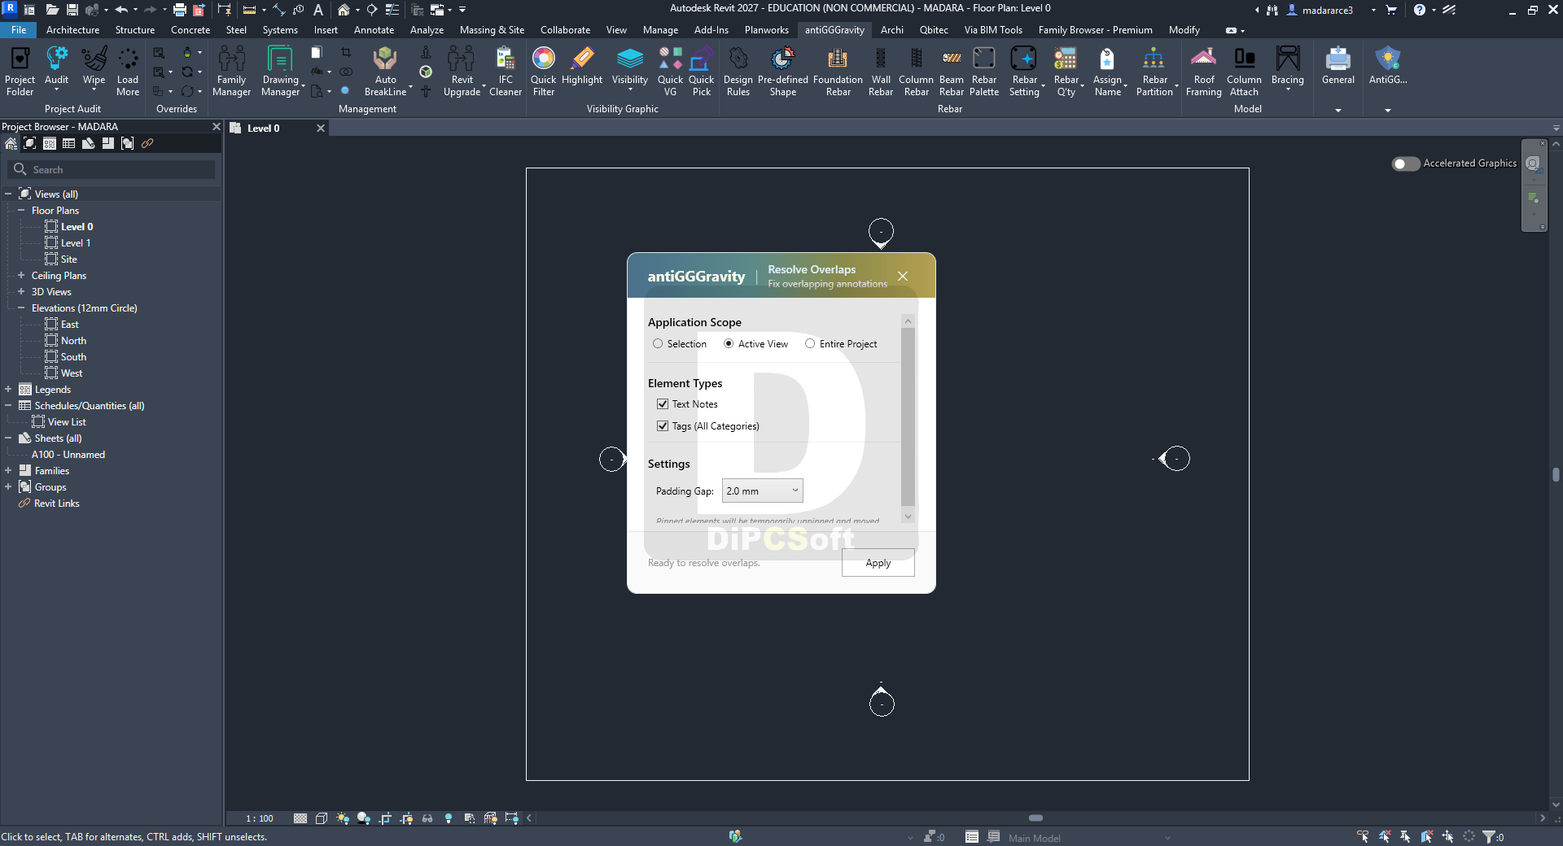
Task: Collapse the Floor Plans branch
Action: [x=21, y=211]
